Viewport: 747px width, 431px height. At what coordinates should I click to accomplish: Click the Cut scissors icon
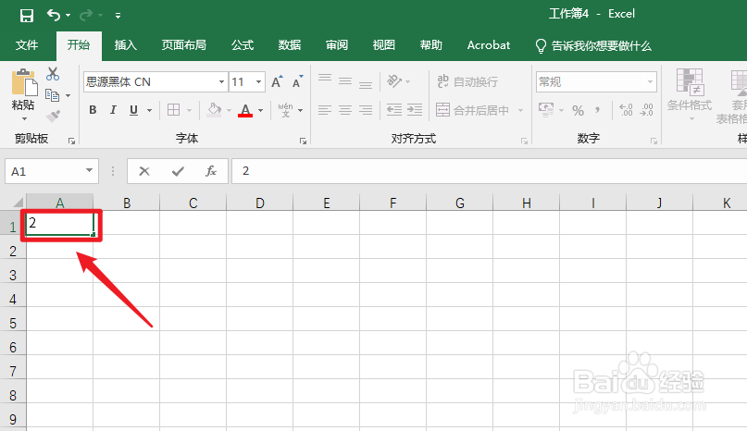[x=53, y=74]
